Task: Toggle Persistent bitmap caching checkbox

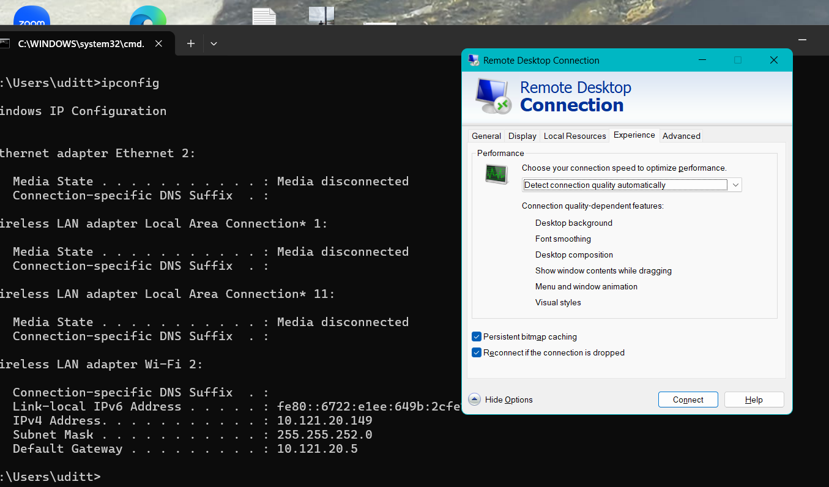Action: coord(477,336)
